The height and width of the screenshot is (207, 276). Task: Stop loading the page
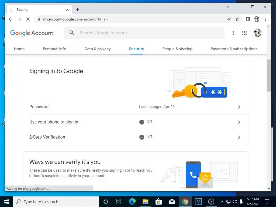[28, 19]
